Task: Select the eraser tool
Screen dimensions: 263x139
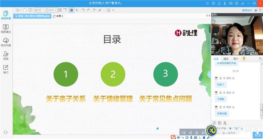Action: point(94,10)
